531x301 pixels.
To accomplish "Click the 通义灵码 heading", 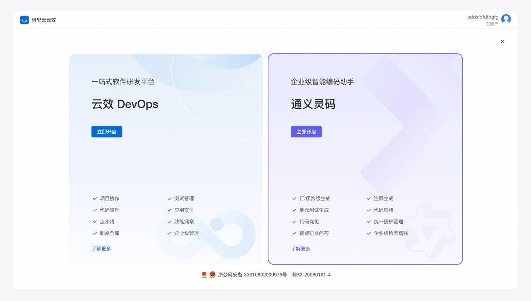I will [x=313, y=104].
